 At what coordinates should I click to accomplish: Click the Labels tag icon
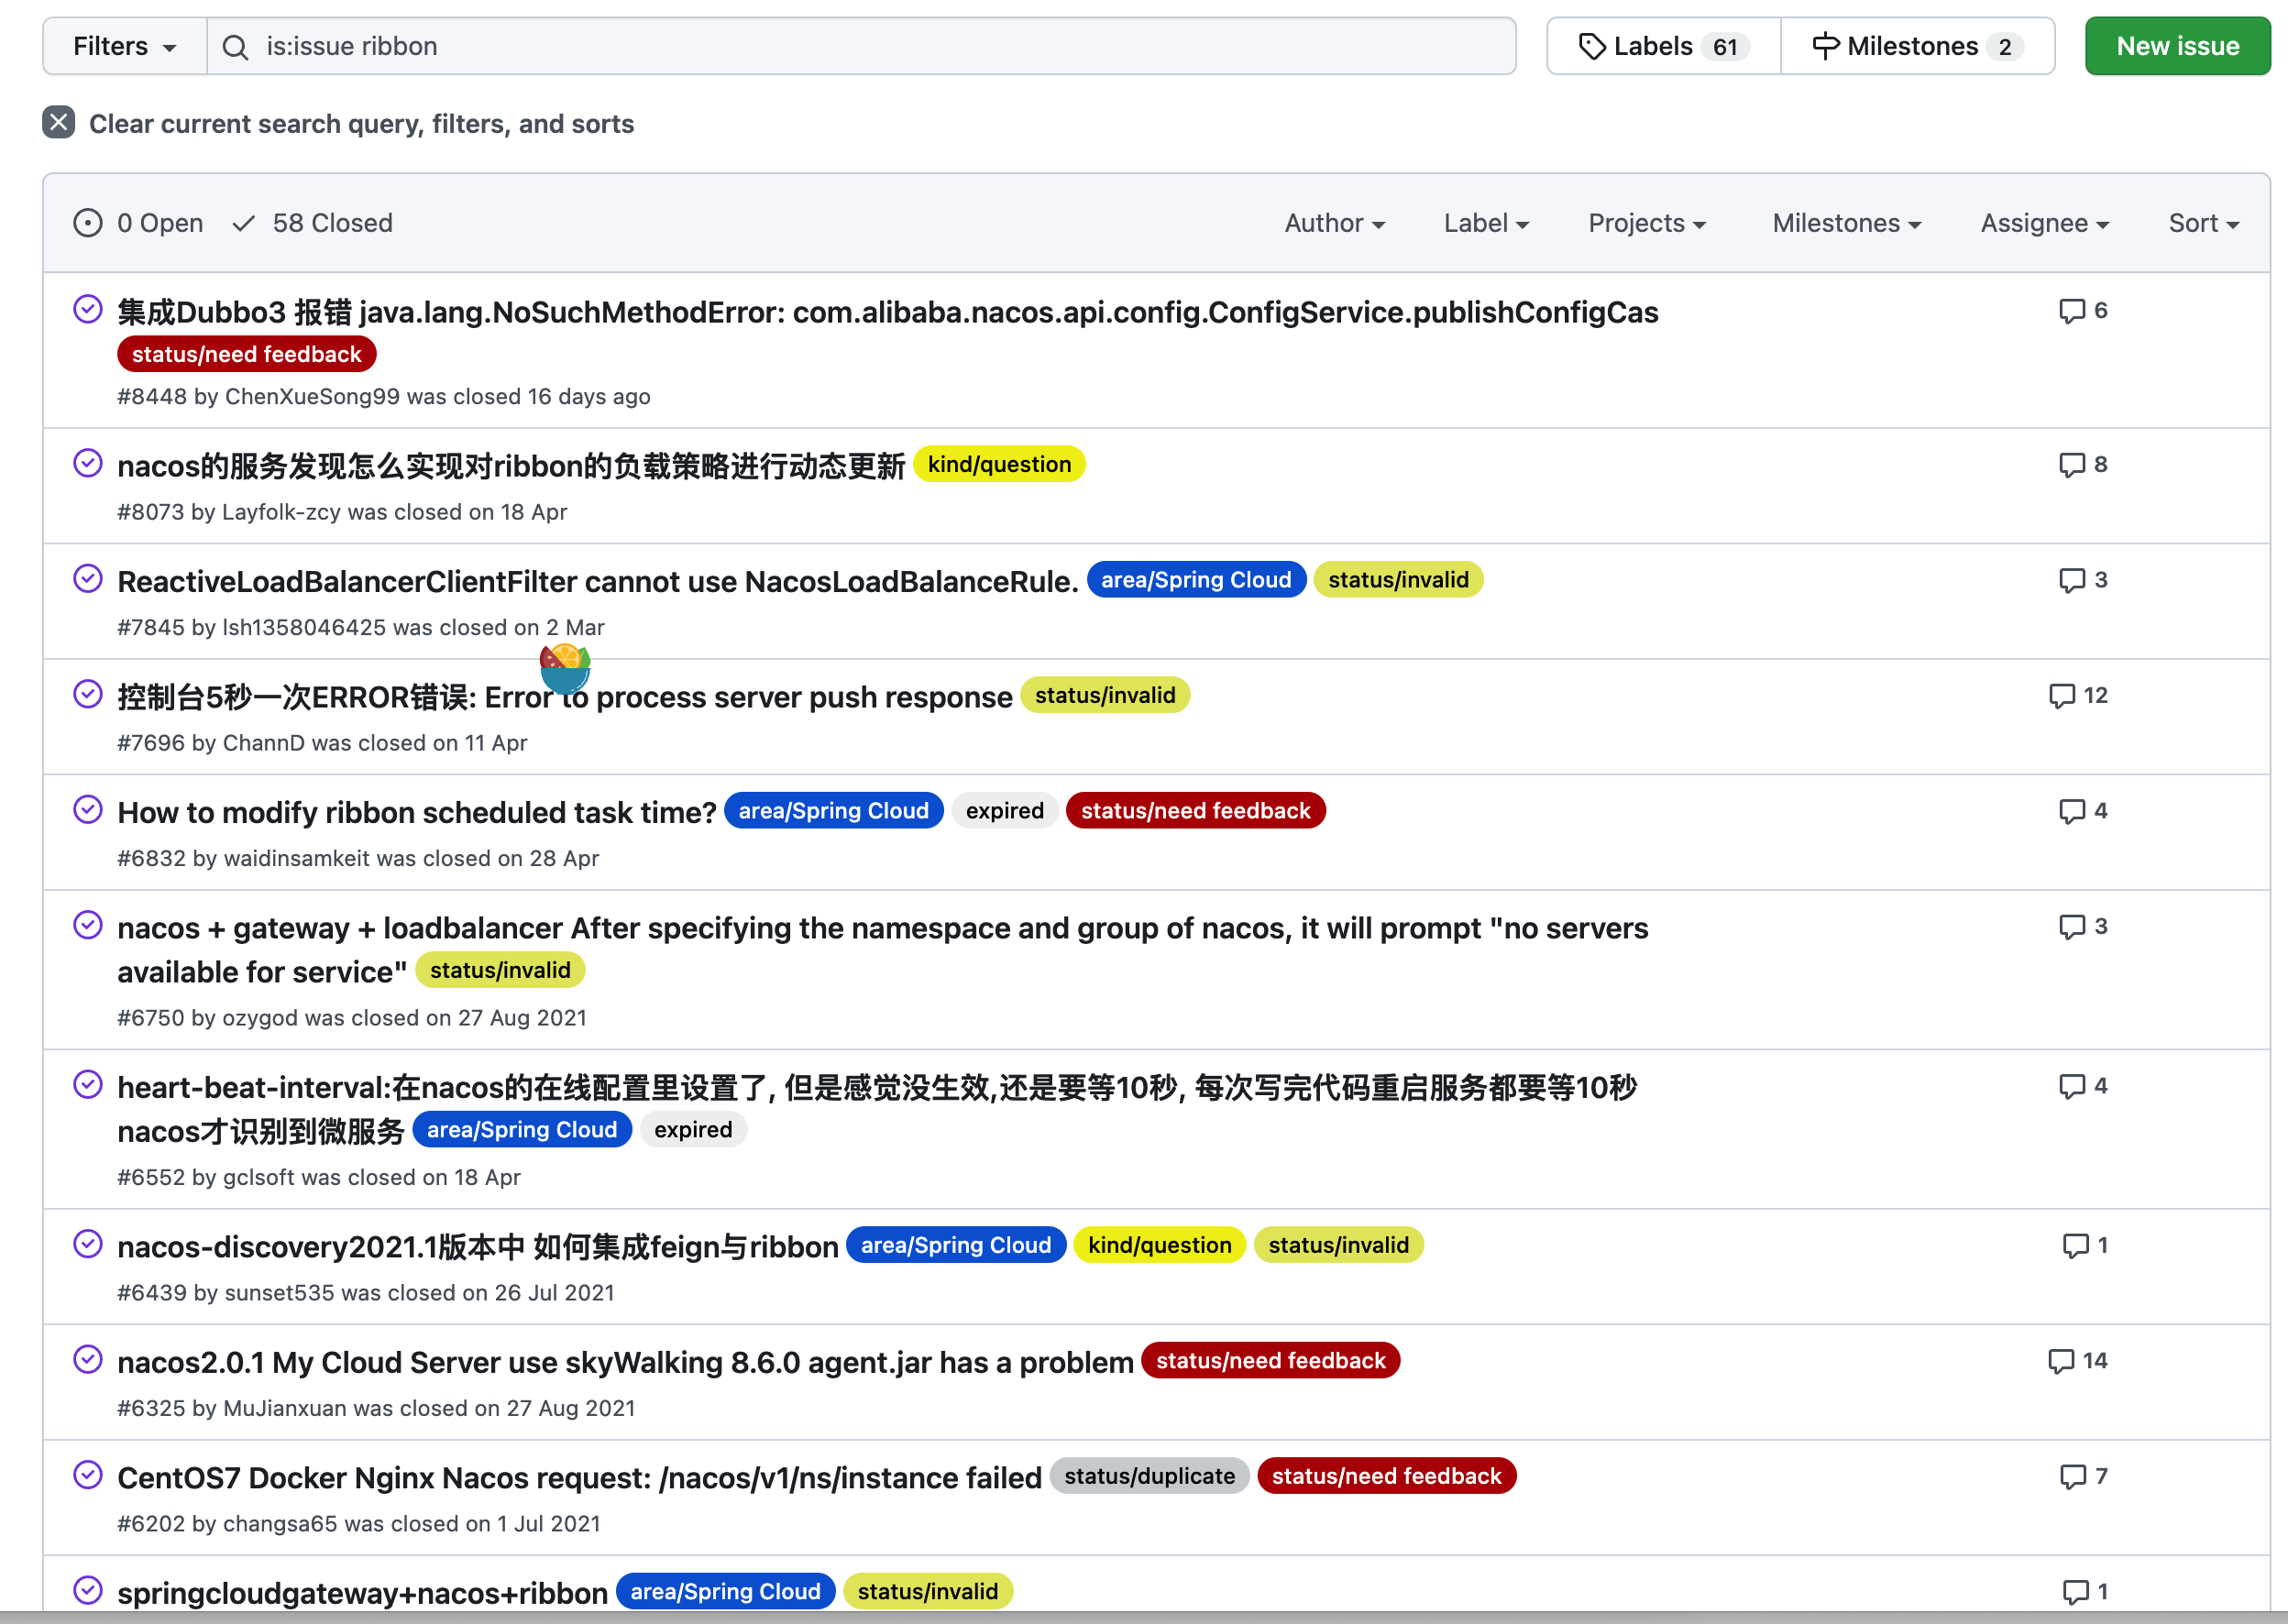click(x=1592, y=47)
